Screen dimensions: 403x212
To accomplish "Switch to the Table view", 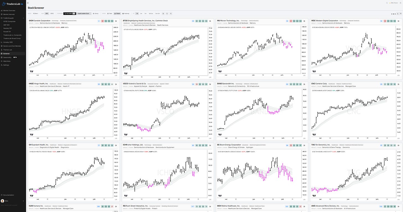I will coord(110,13).
